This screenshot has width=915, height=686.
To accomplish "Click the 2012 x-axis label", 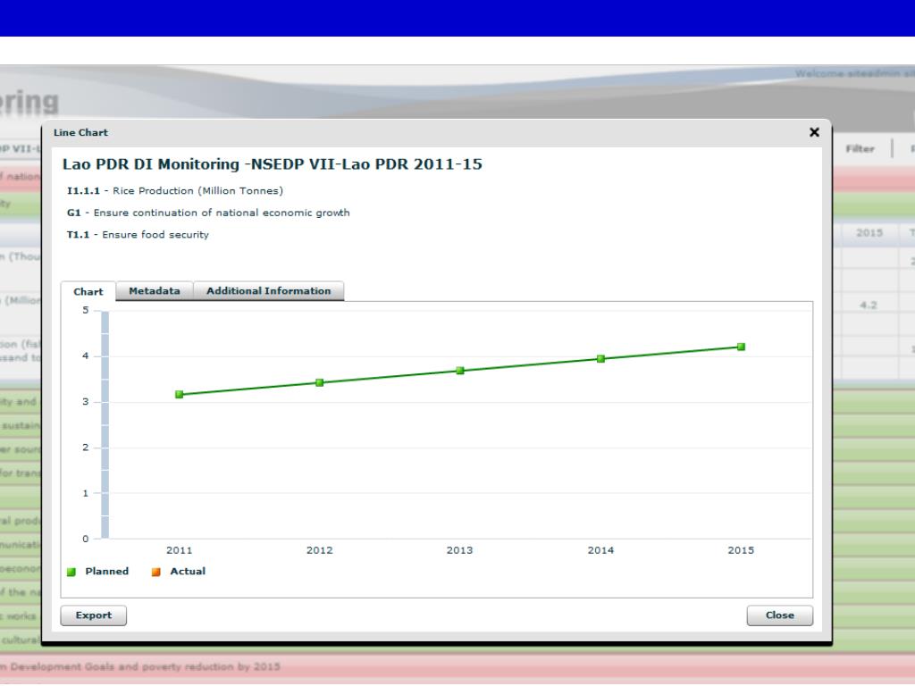I will point(320,550).
